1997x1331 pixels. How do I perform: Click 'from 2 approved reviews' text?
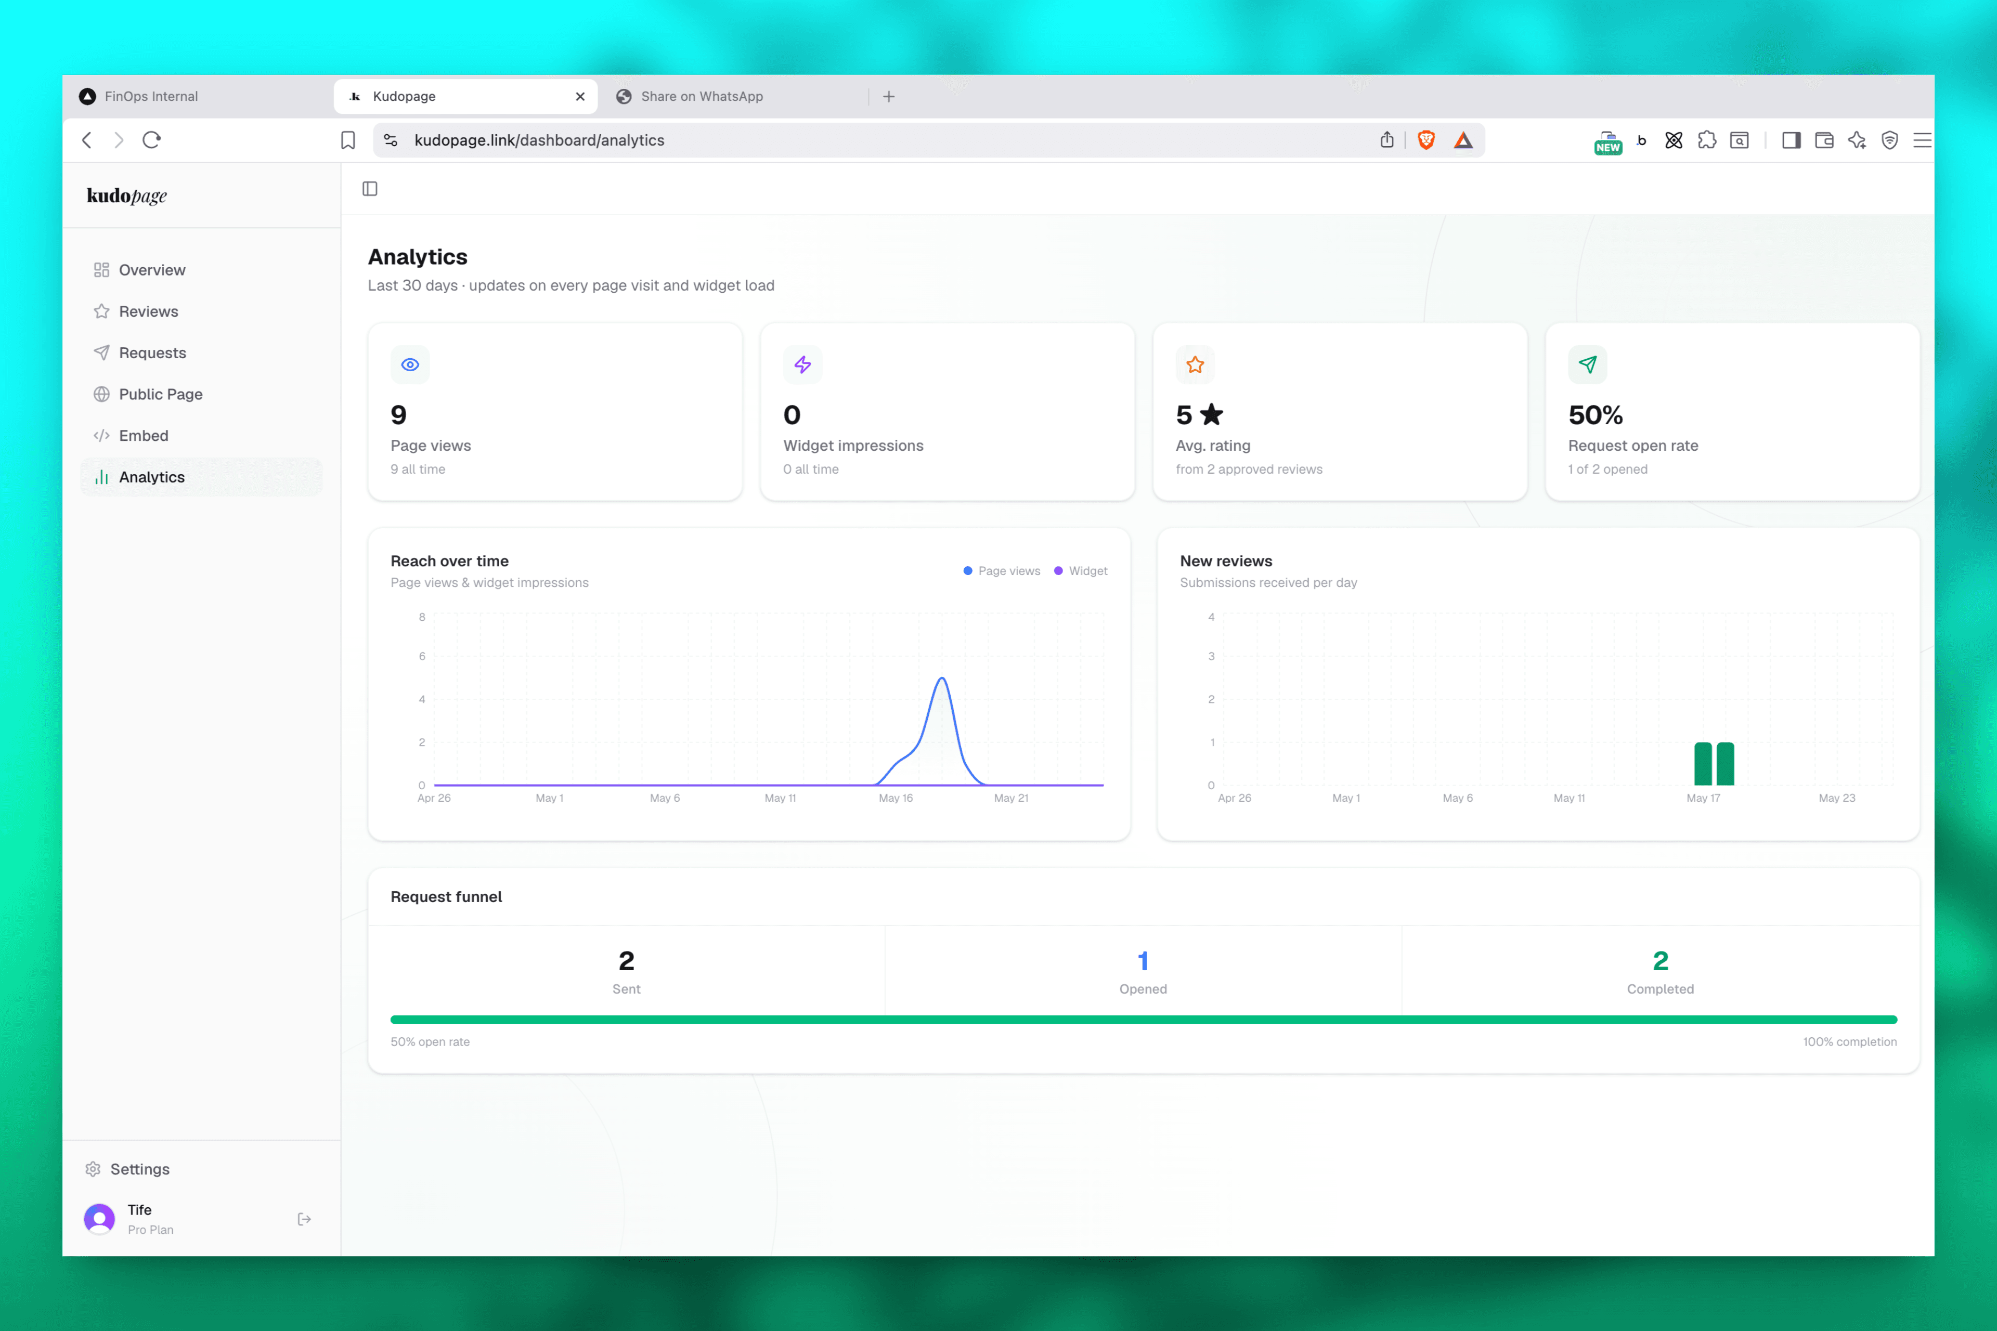1249,469
